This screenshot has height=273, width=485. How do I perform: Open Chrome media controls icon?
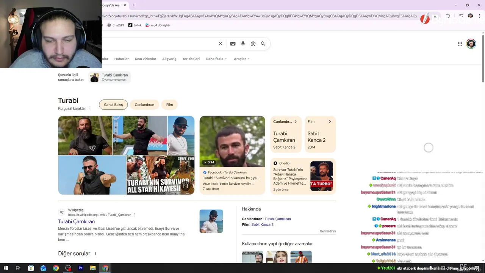(461, 16)
